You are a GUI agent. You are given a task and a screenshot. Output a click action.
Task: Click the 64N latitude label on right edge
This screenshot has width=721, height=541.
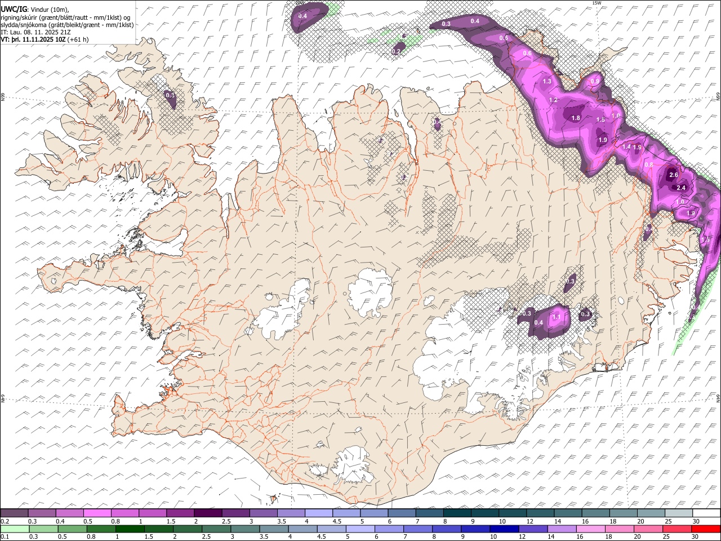718,398
